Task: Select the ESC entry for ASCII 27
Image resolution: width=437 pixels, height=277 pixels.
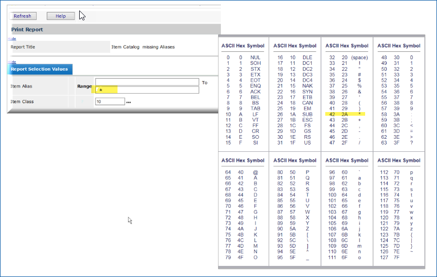Action: (x=307, y=120)
